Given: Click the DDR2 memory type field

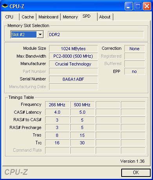Looking at the screenshot, I should coord(96,35).
